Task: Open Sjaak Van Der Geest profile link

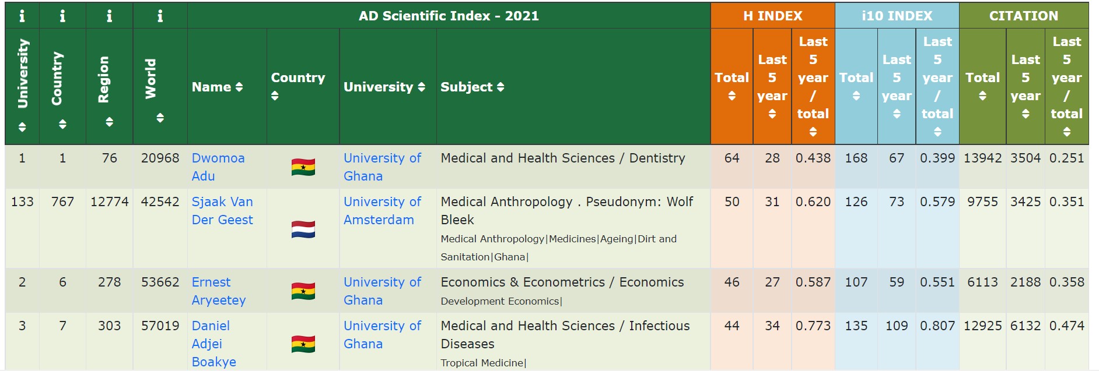Action: point(222,211)
